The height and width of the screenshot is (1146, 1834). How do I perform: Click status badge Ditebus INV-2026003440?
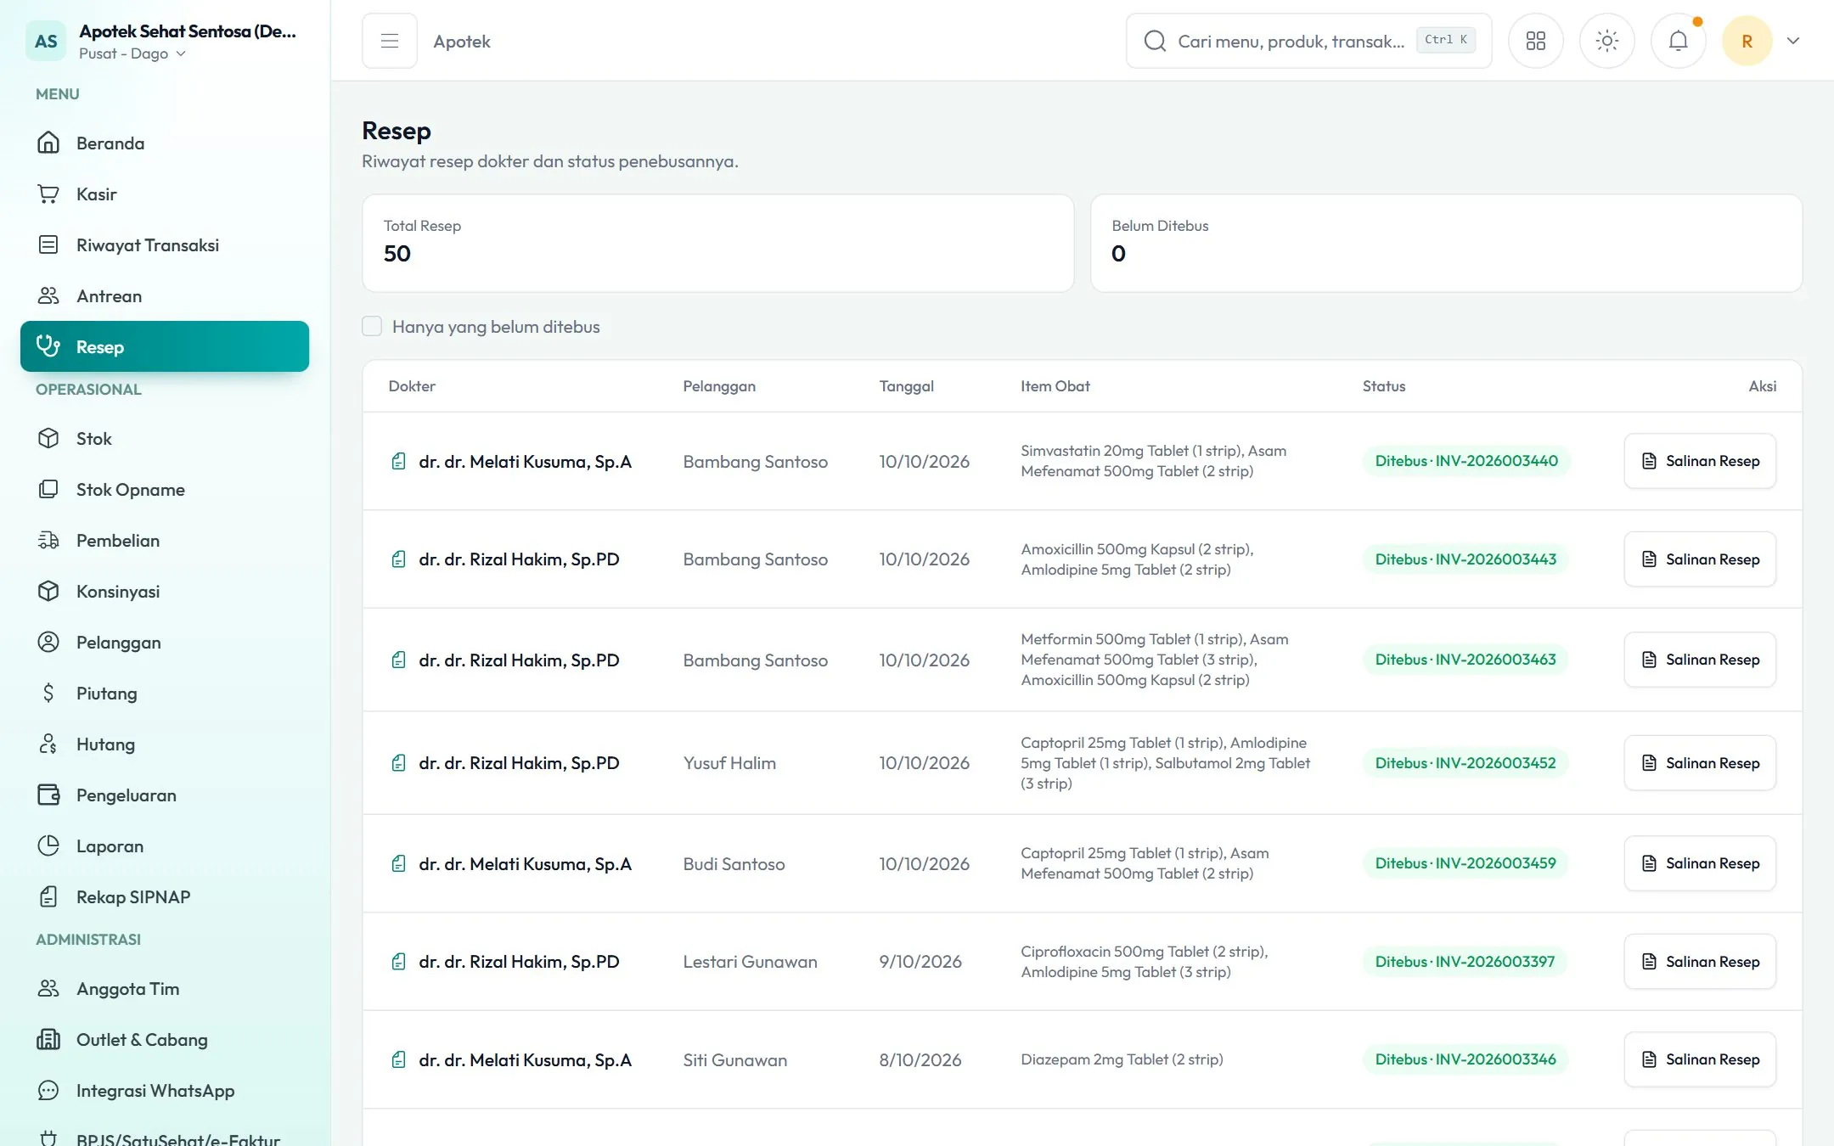(x=1466, y=461)
